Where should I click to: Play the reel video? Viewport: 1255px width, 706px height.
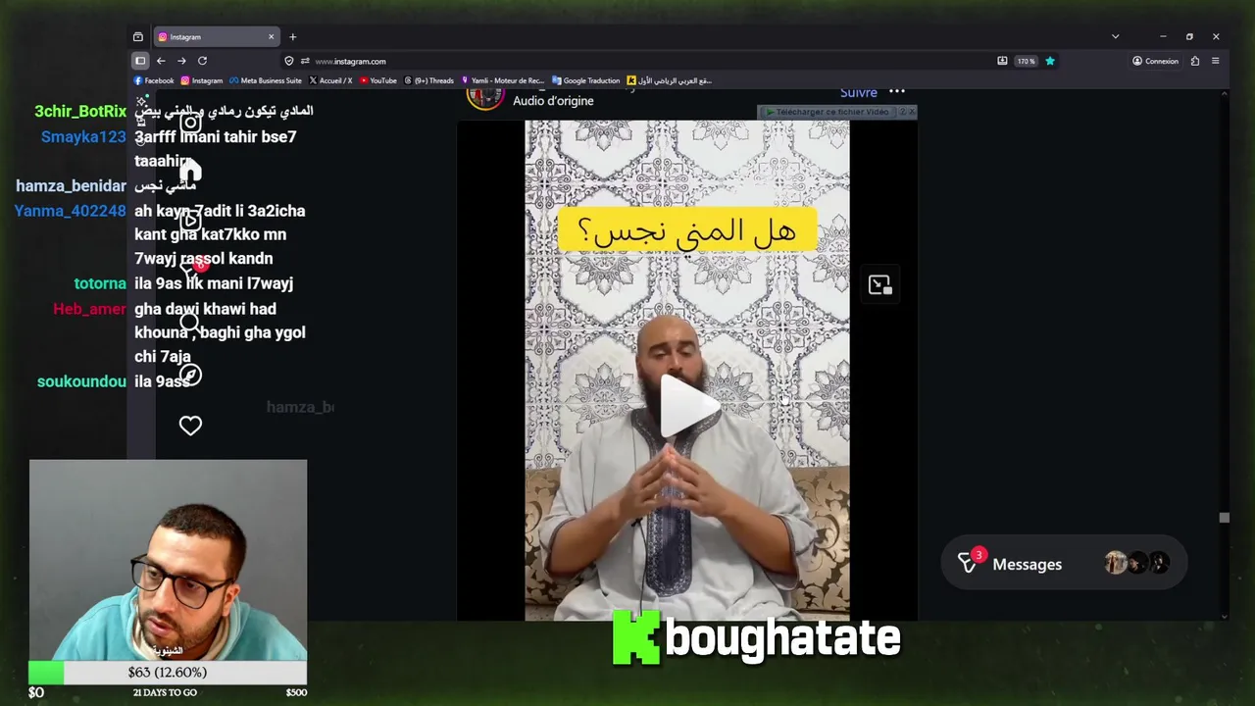pos(687,406)
